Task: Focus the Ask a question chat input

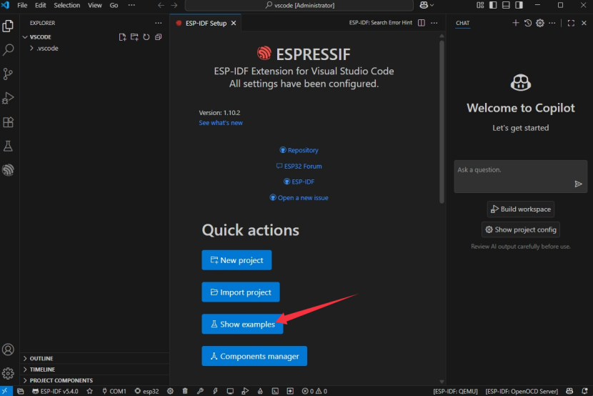Action: [520, 177]
